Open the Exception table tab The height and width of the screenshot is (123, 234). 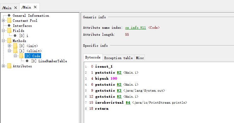click(x=118, y=58)
